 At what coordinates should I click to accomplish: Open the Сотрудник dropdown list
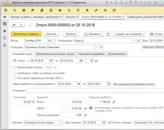click(x=97, y=47)
